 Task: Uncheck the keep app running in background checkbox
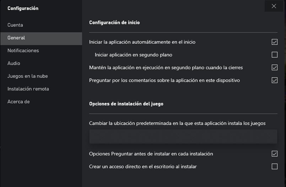click(x=274, y=67)
